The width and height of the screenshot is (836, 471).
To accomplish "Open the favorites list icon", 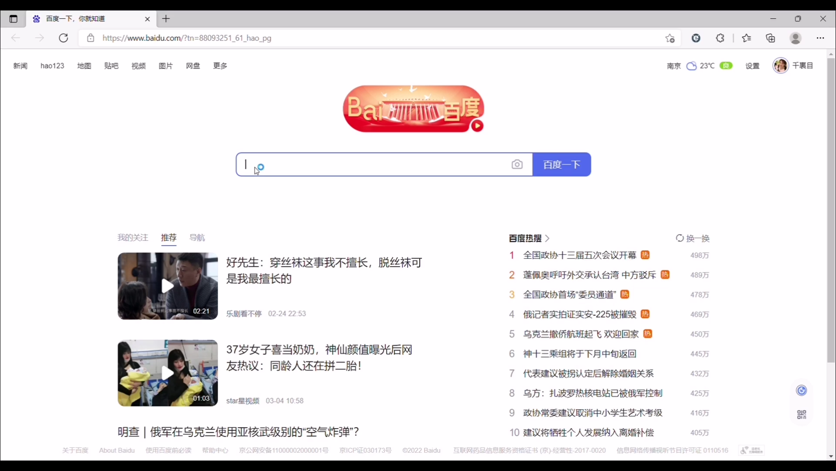I will tap(747, 38).
